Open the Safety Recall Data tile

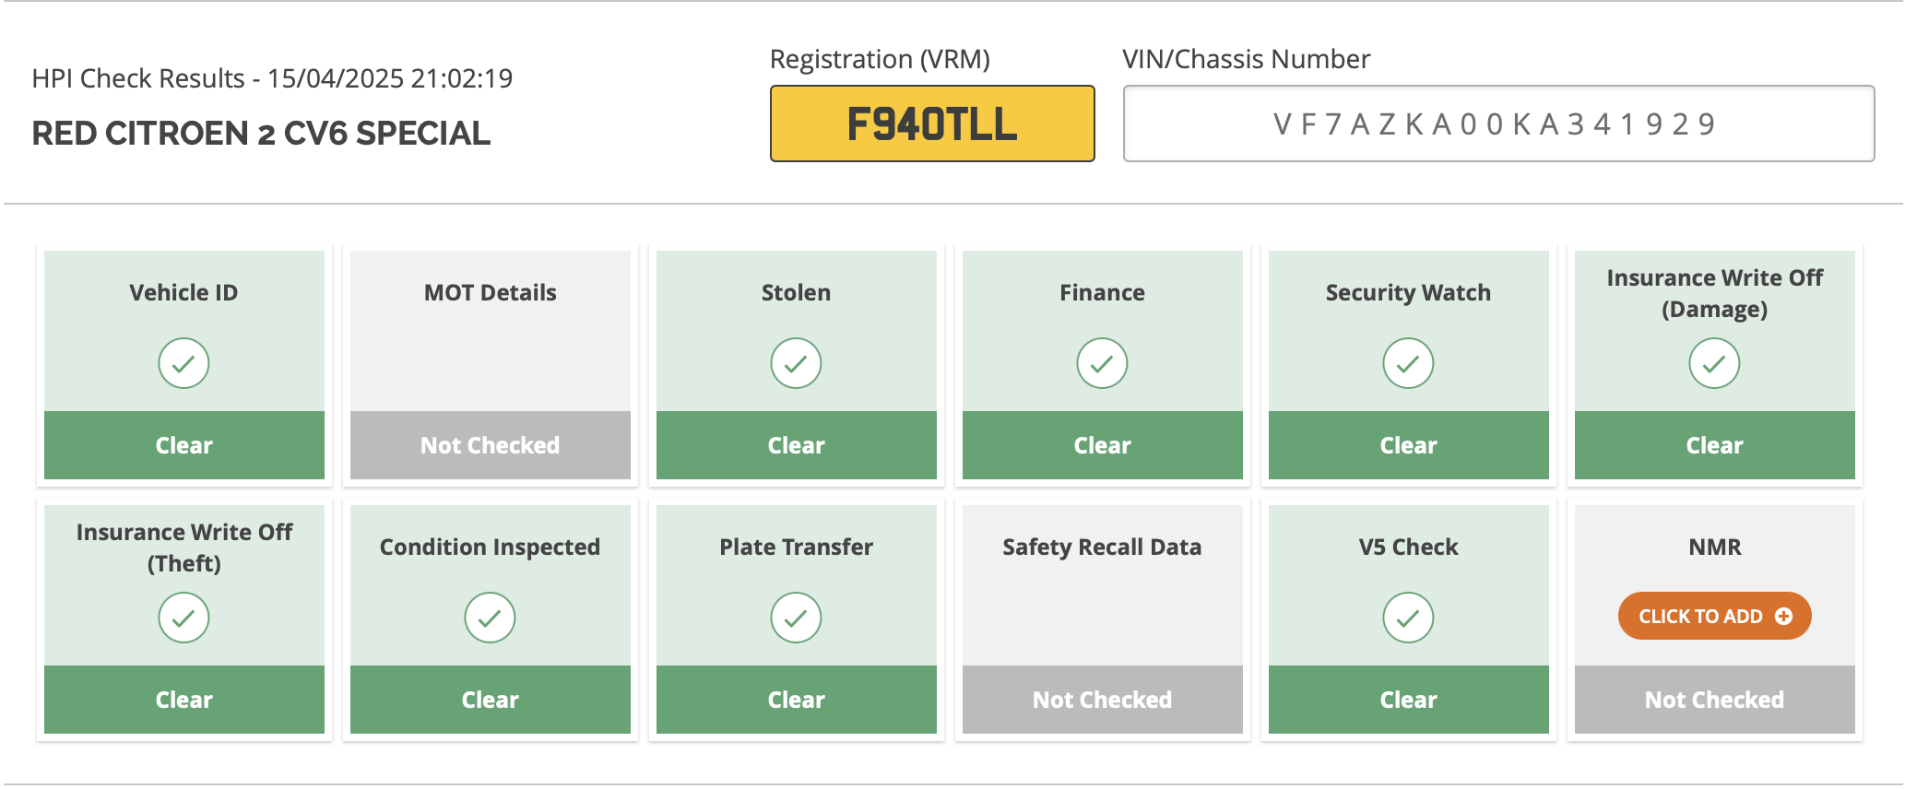[1103, 619]
